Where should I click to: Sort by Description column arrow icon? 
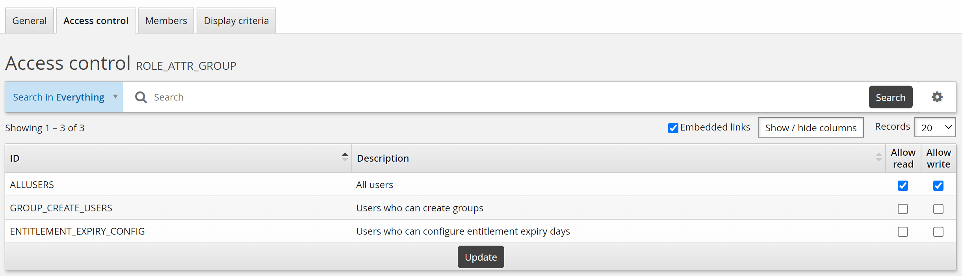click(x=878, y=157)
